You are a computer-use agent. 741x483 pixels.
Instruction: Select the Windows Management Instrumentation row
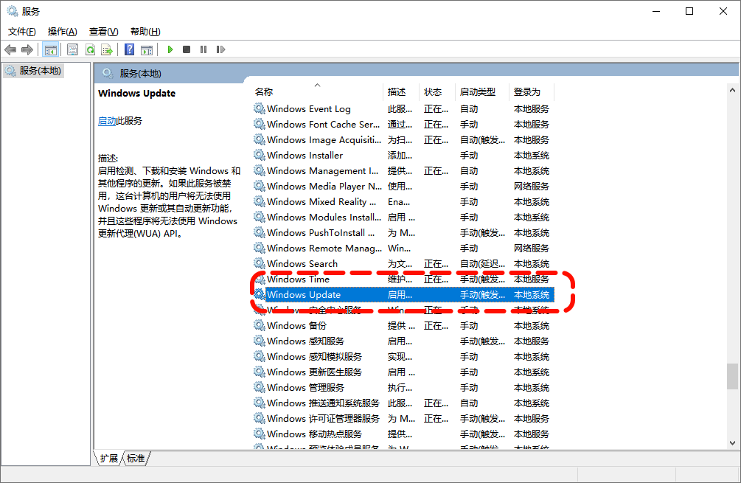403,170
